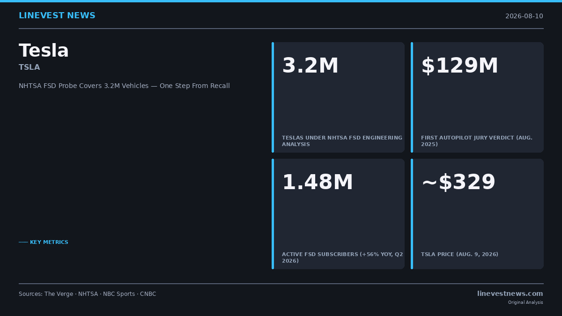
Task: Click 'TSLA price (Aug. 9, 2026)' label
Action: click(x=459, y=255)
